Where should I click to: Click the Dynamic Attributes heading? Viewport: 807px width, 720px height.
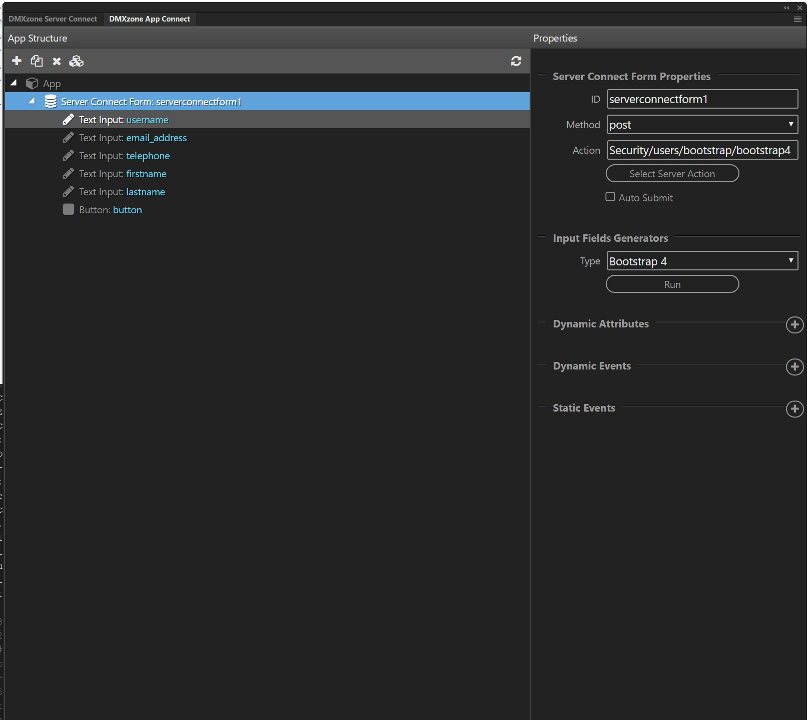(601, 323)
